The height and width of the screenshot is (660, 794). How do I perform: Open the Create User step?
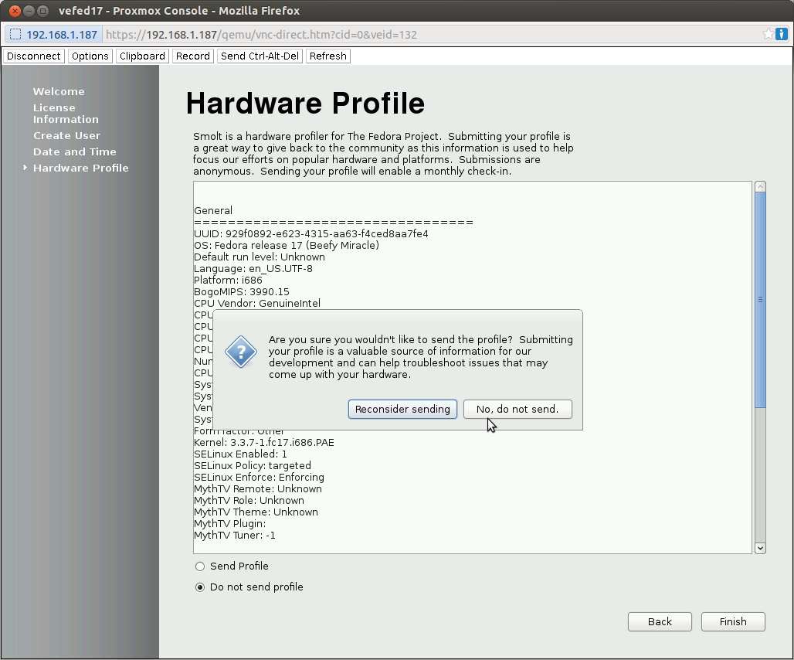click(x=66, y=135)
